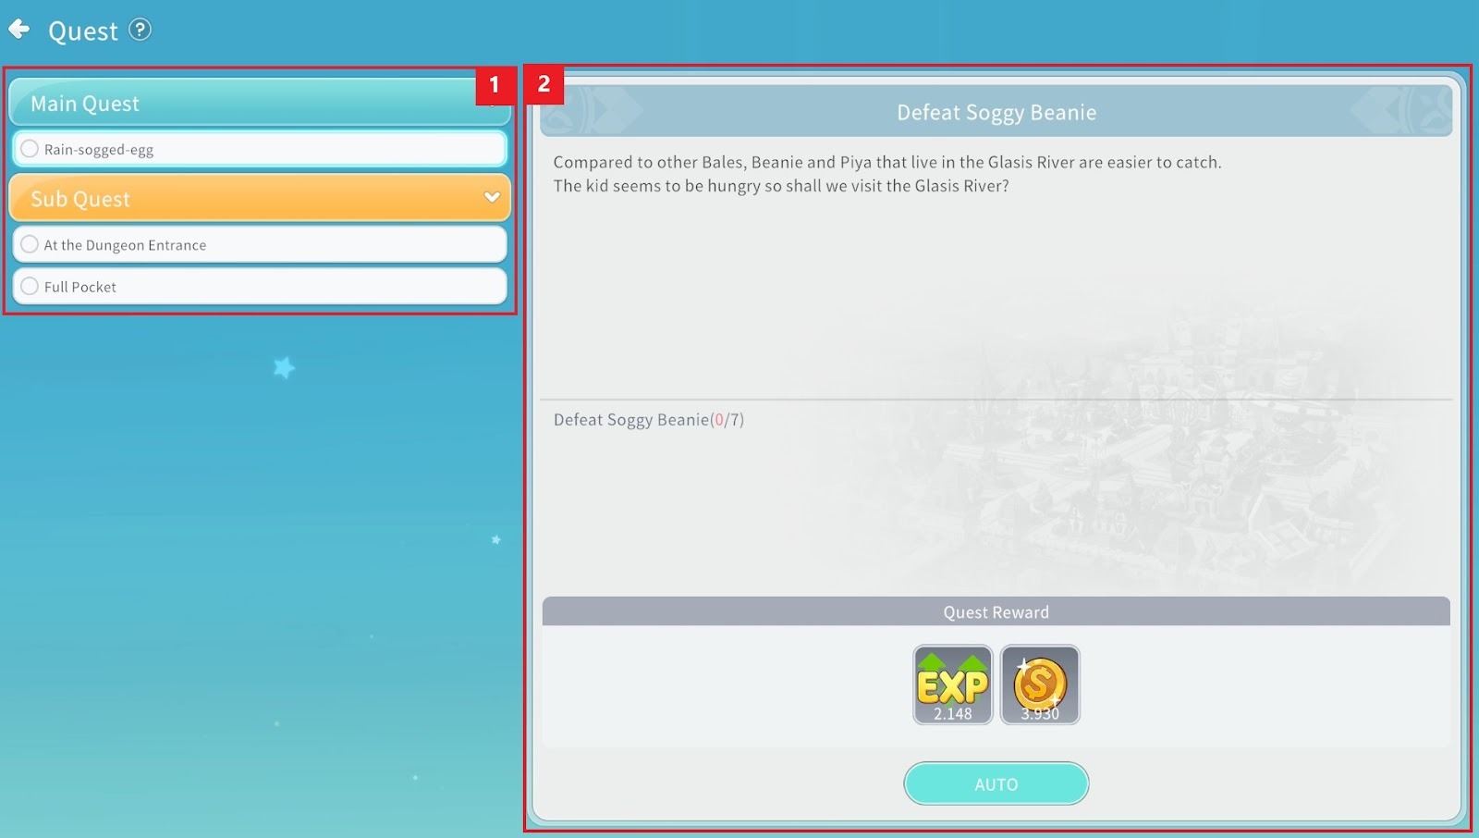Click the Defeat Soggy Beanie (0/7) progress
This screenshot has width=1479, height=838.
(648, 420)
